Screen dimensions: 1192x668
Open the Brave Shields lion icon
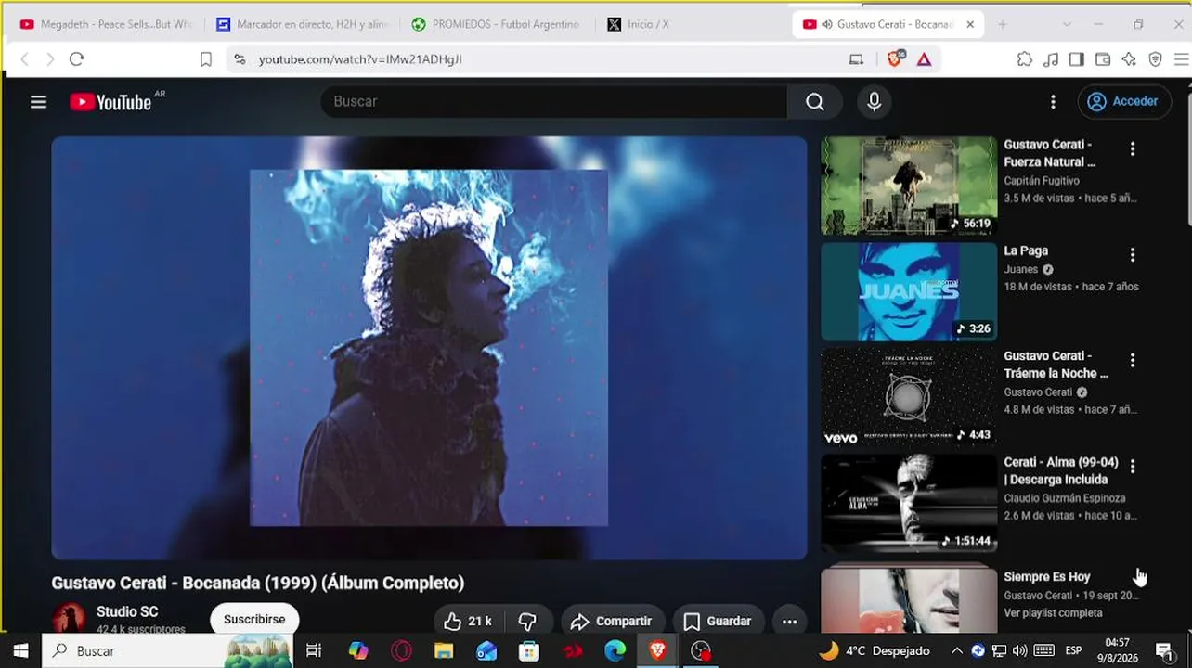tap(895, 58)
